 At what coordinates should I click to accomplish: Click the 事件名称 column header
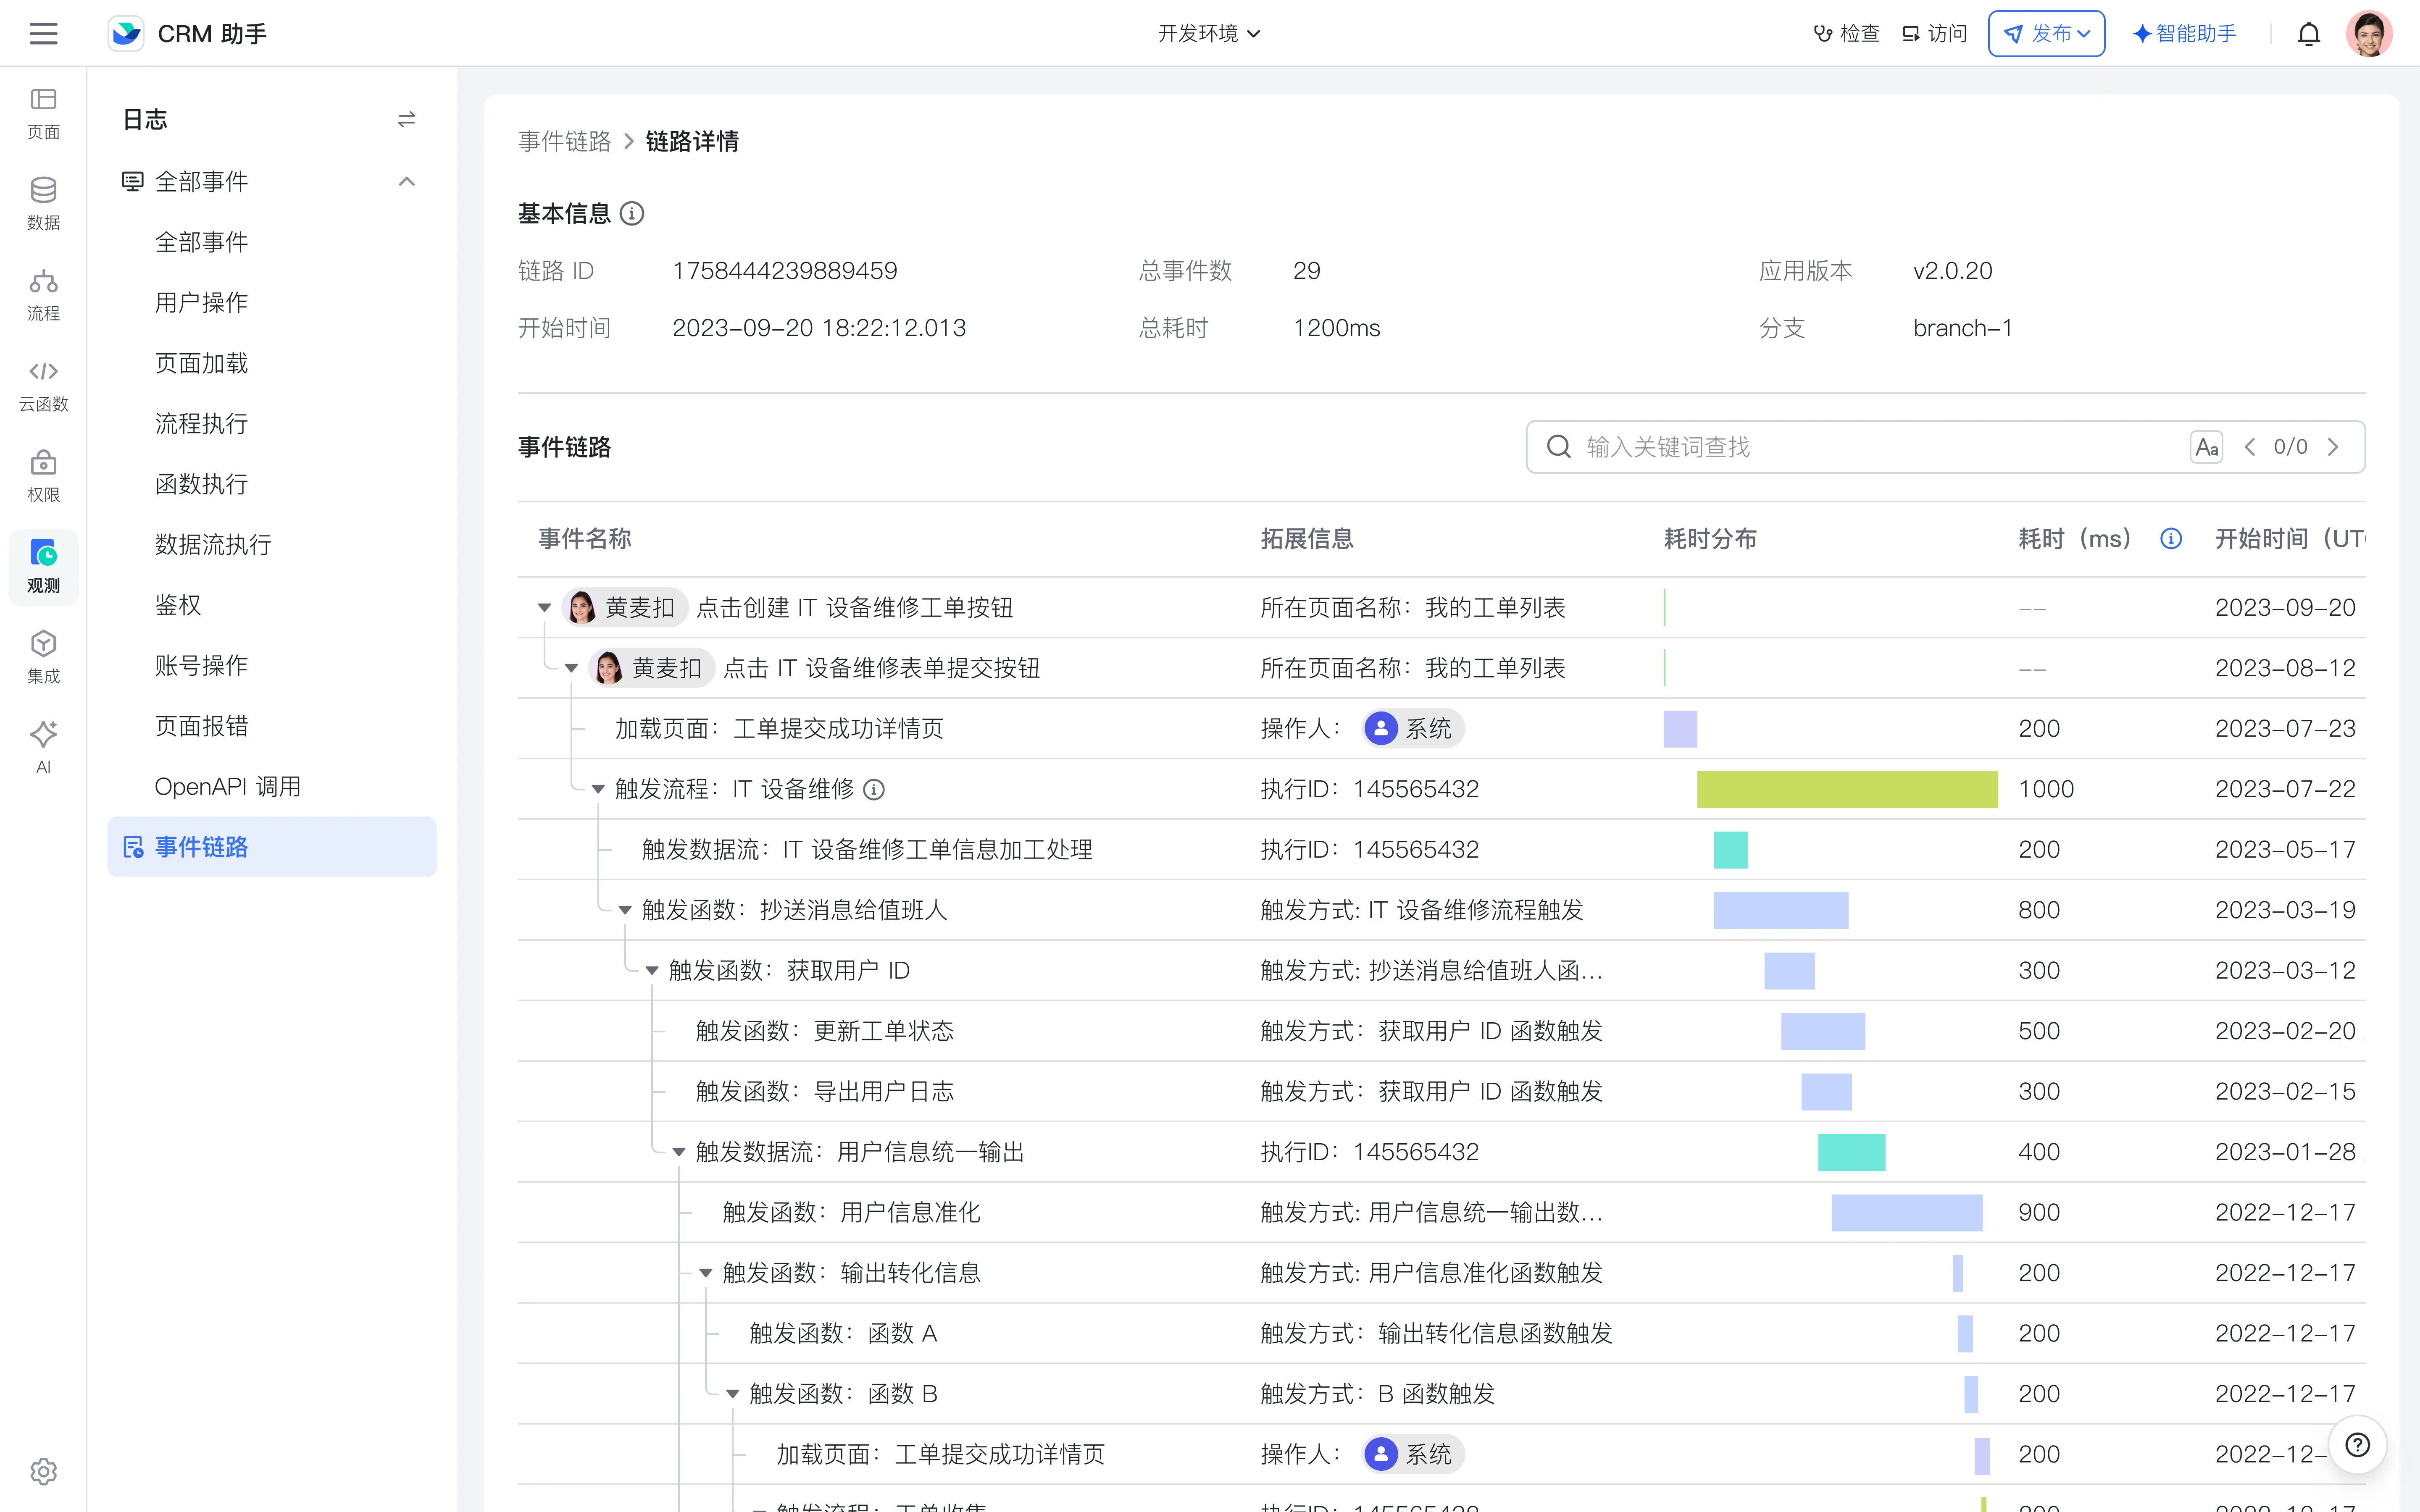click(x=585, y=539)
